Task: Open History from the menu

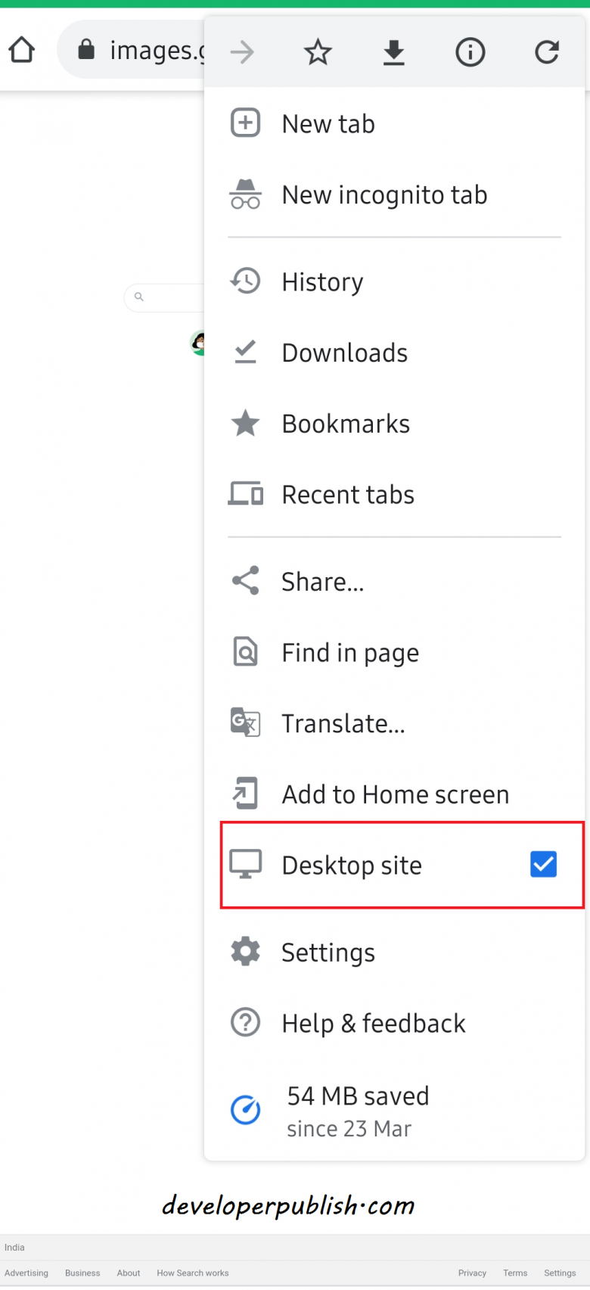Action: pyautogui.click(x=321, y=281)
